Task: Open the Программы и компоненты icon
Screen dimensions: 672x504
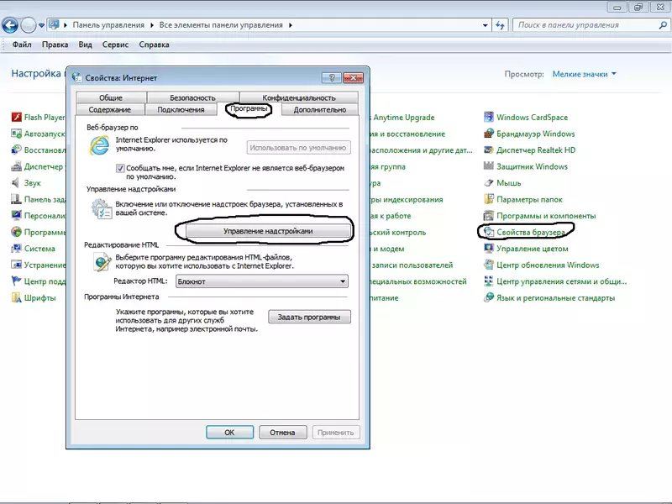Action: coord(489,216)
